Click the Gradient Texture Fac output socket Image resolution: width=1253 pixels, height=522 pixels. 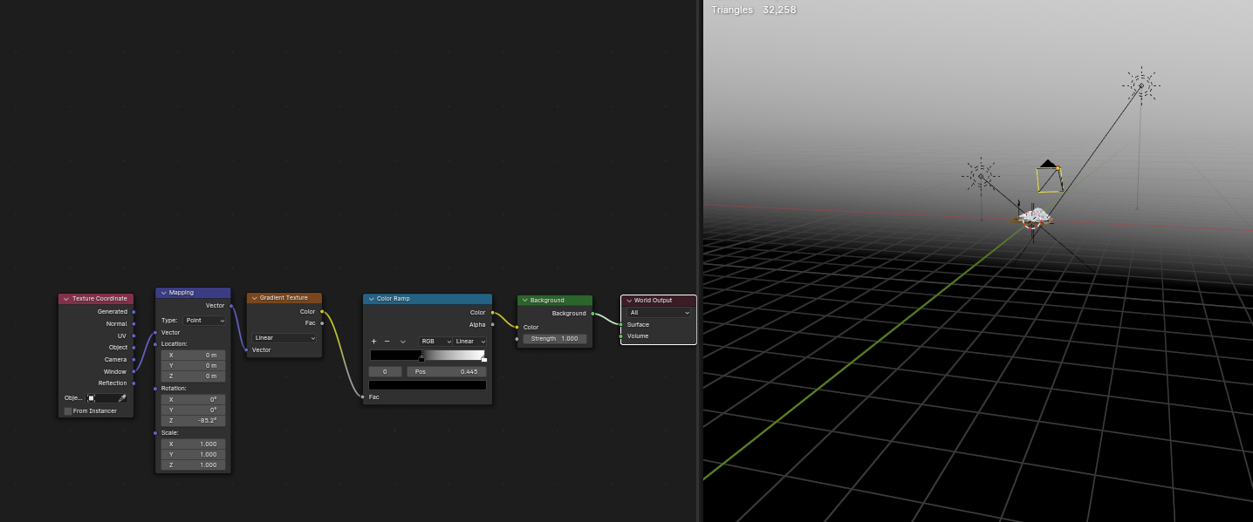(322, 323)
